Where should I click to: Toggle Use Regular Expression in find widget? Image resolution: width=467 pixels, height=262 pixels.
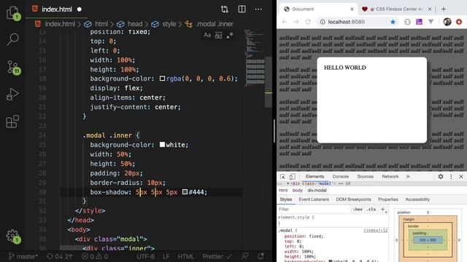click(x=230, y=36)
